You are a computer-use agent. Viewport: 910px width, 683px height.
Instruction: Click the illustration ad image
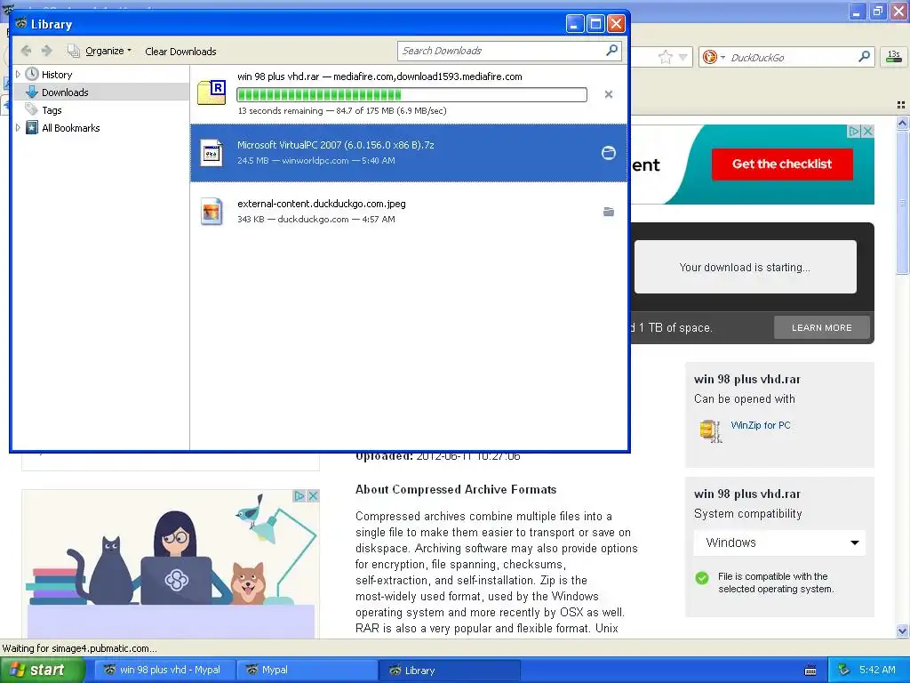click(171, 564)
